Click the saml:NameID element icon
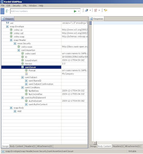The image size is (143, 154). click(26, 80)
